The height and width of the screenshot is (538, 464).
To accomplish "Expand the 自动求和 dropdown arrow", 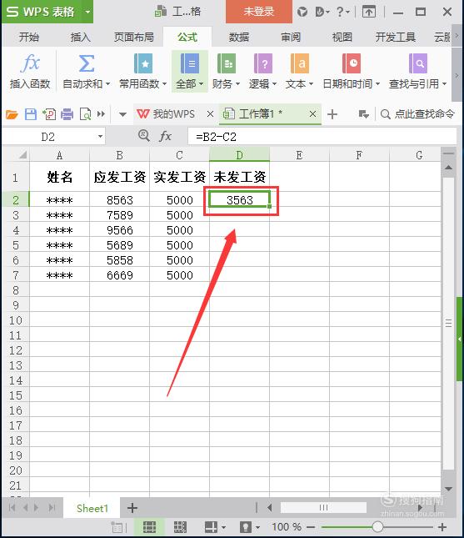I will click(x=107, y=83).
